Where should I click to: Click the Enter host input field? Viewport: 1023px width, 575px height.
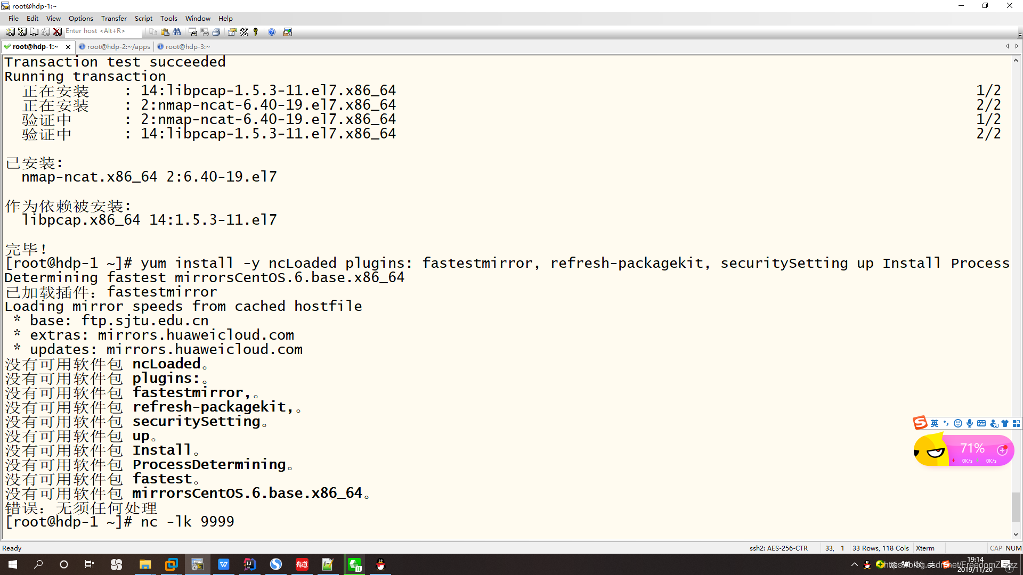[101, 31]
